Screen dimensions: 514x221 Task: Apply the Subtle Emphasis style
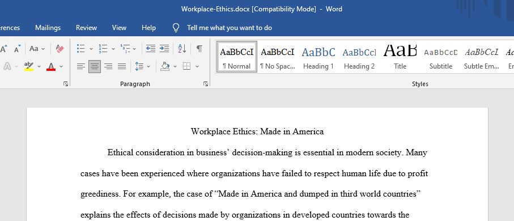point(482,57)
